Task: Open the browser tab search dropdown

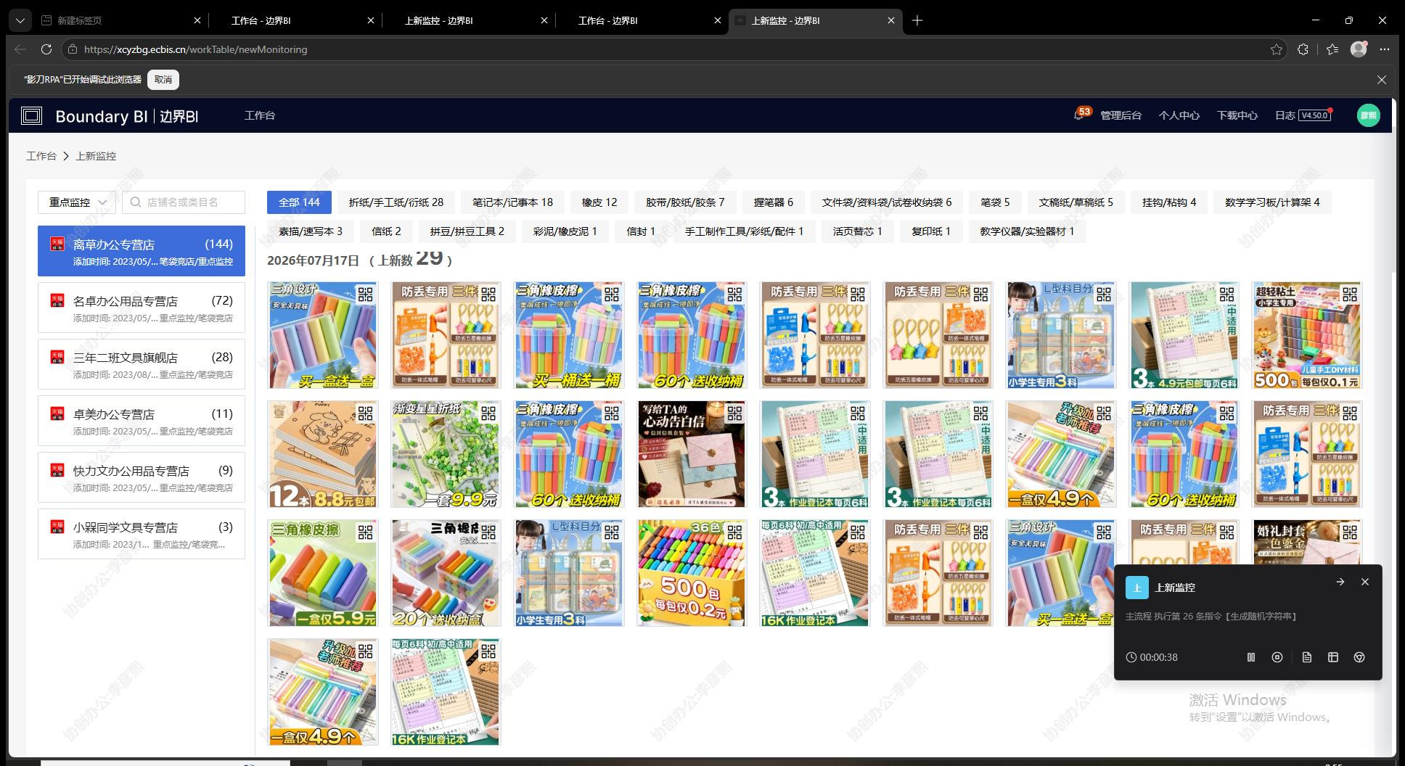Action: point(20,20)
